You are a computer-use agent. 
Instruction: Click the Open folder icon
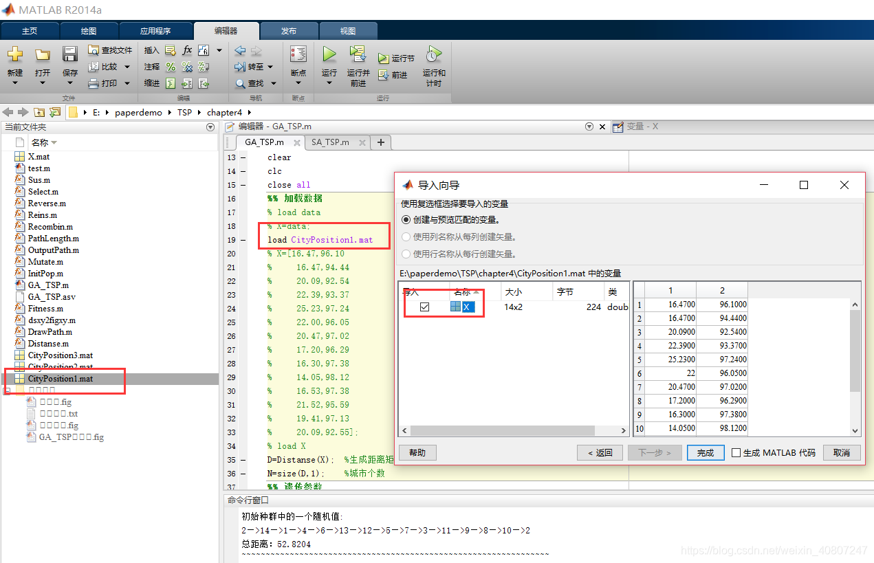43,55
